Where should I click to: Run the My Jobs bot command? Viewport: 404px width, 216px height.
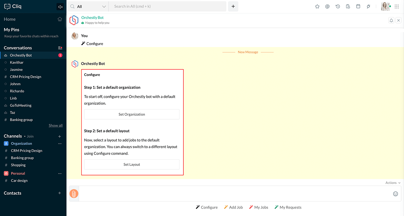pos(259,207)
